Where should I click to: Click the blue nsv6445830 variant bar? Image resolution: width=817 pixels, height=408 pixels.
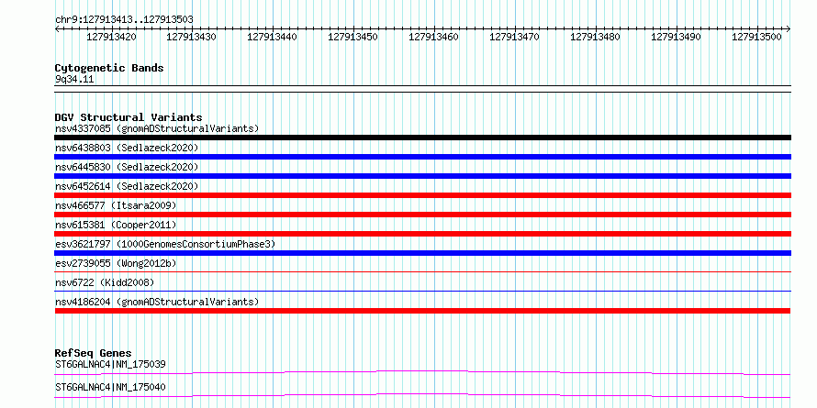tap(422, 176)
